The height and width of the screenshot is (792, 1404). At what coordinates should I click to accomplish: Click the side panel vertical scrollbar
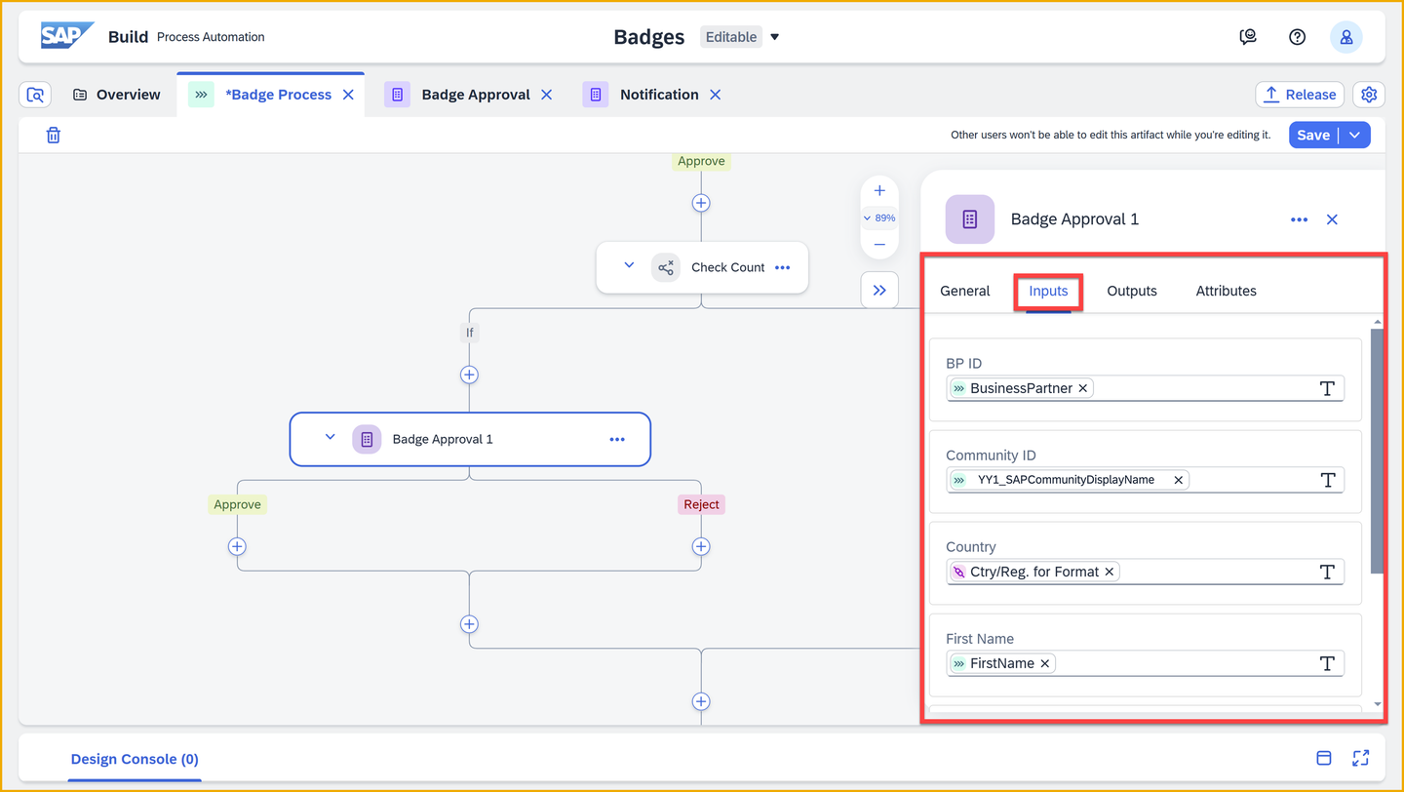[x=1377, y=451]
